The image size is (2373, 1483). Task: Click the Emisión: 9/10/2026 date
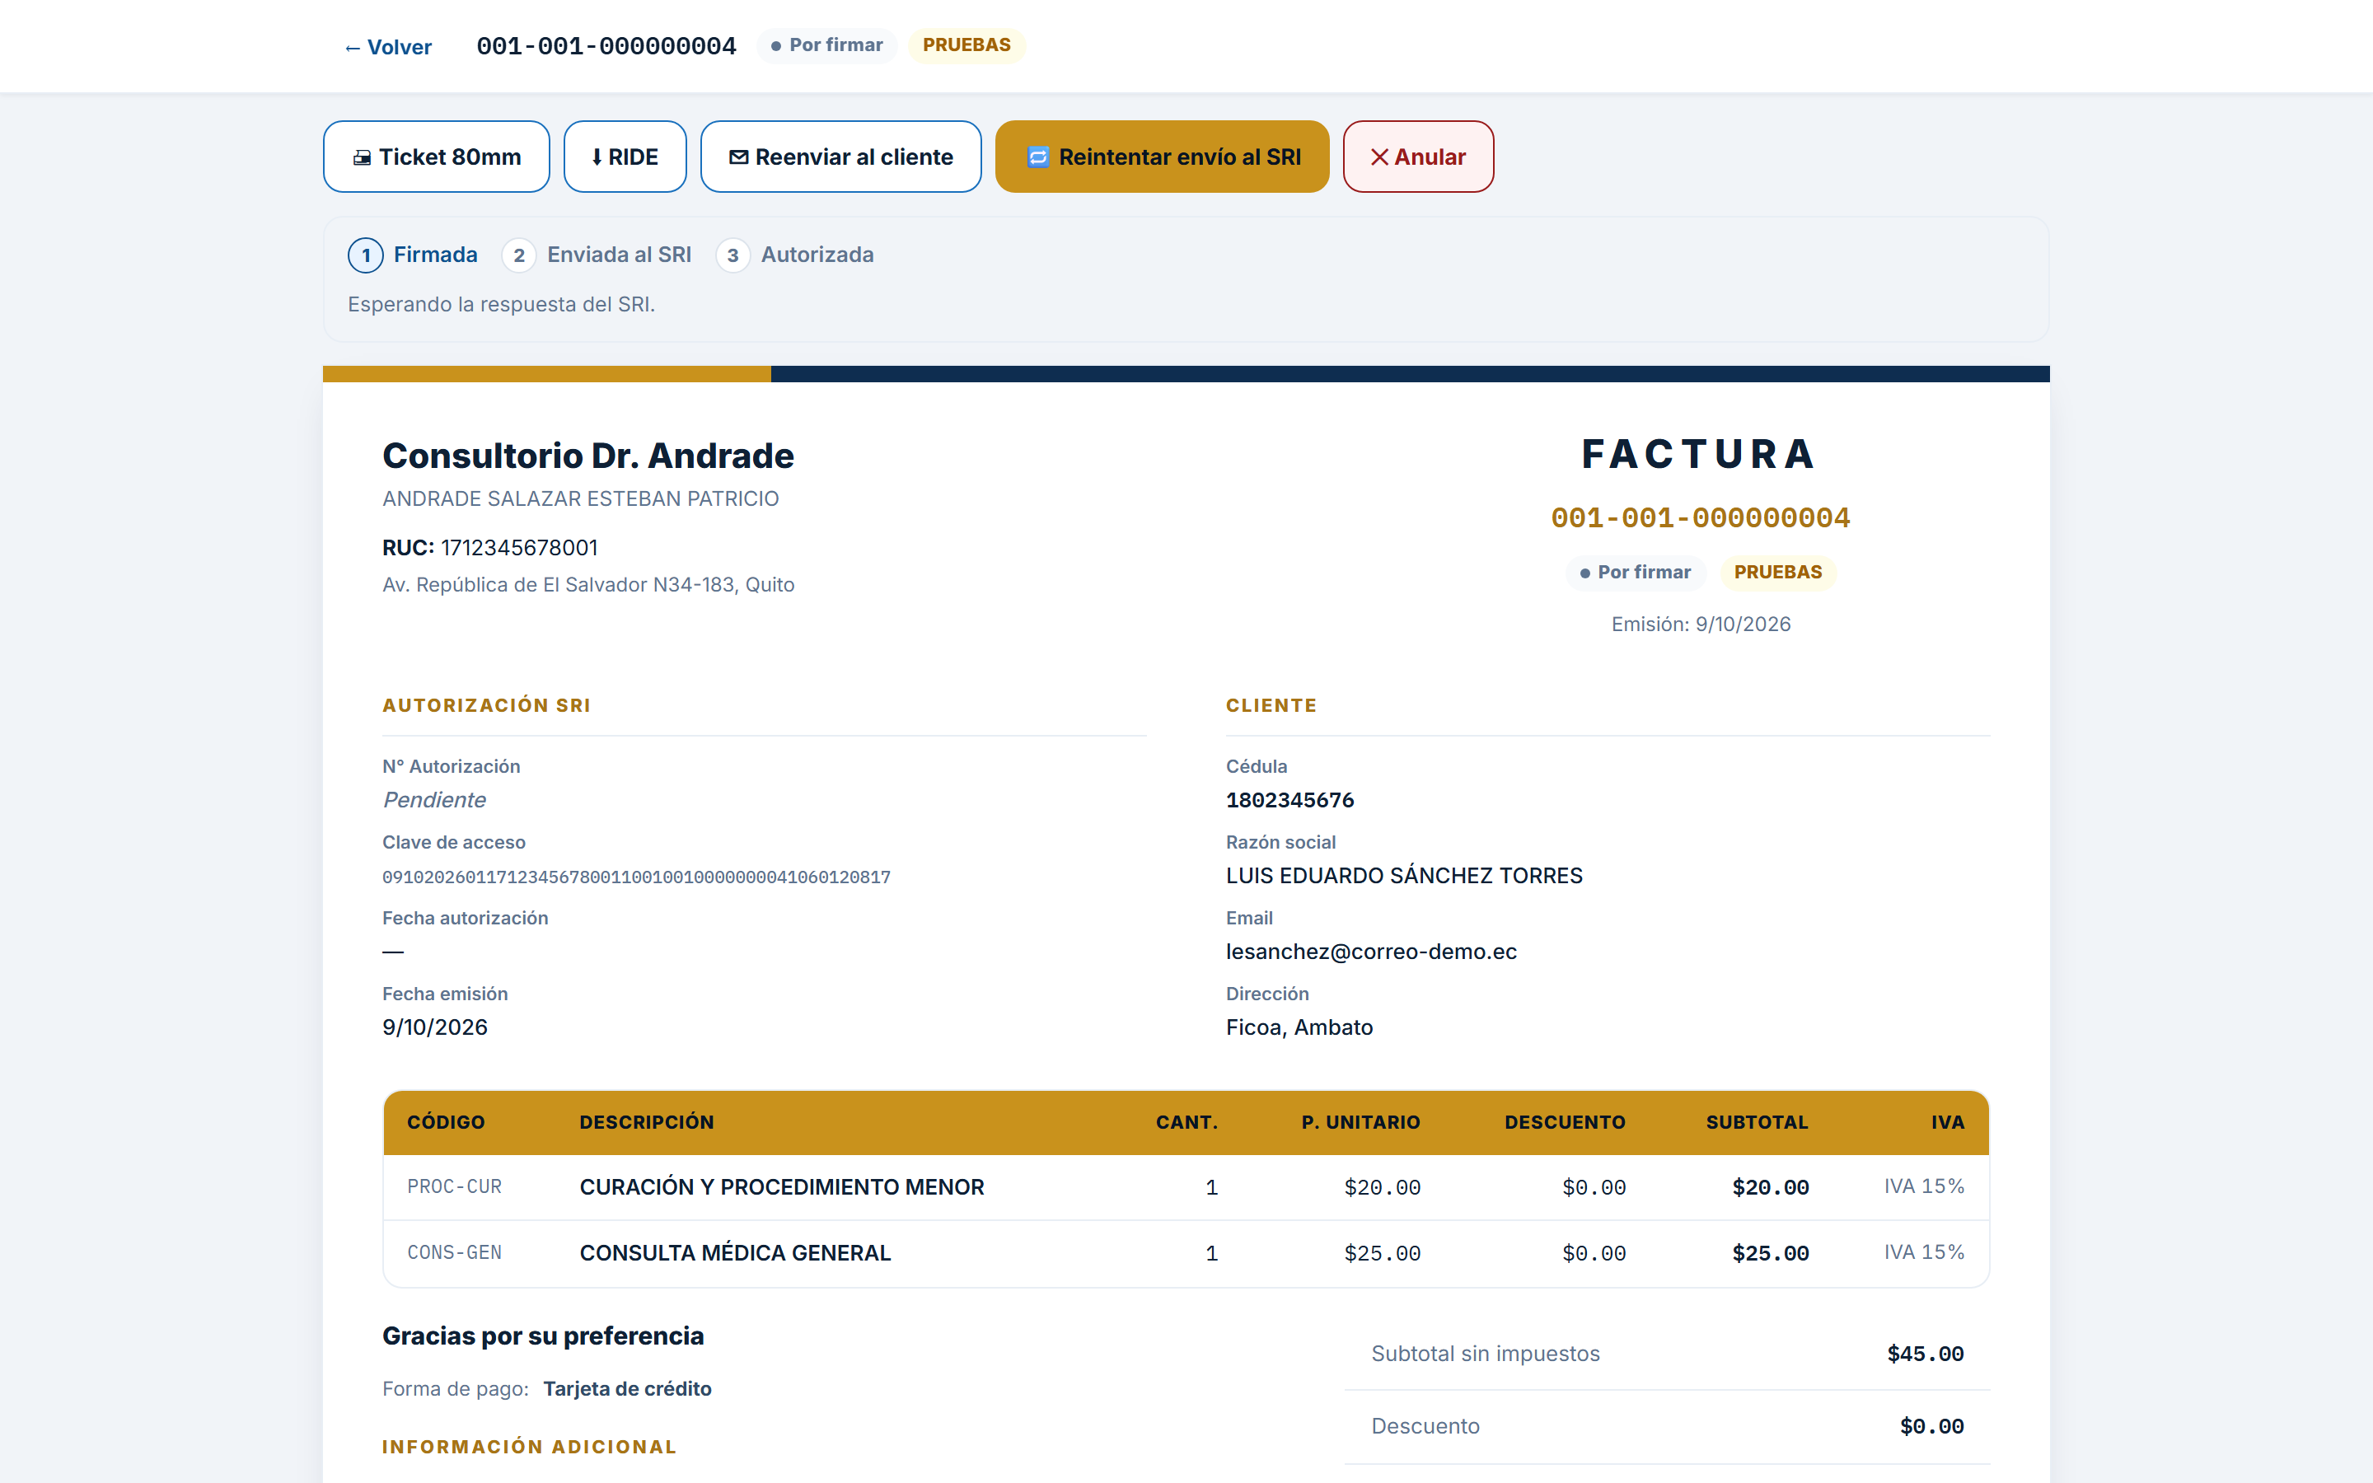click(x=1701, y=624)
